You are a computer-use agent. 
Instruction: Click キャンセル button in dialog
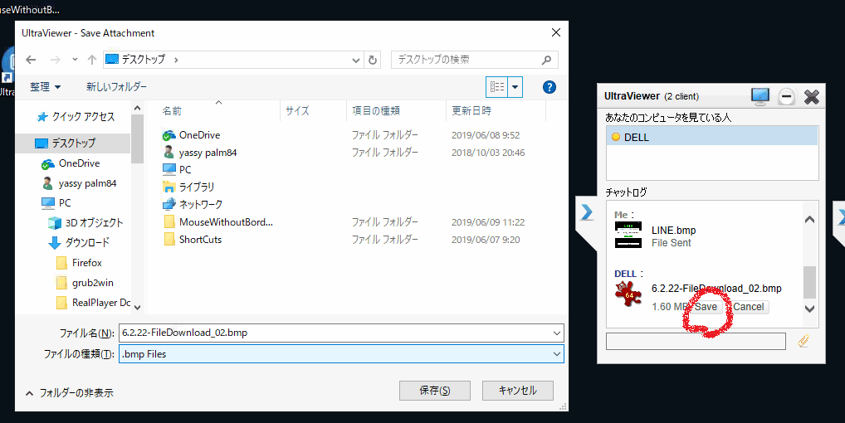(x=517, y=391)
